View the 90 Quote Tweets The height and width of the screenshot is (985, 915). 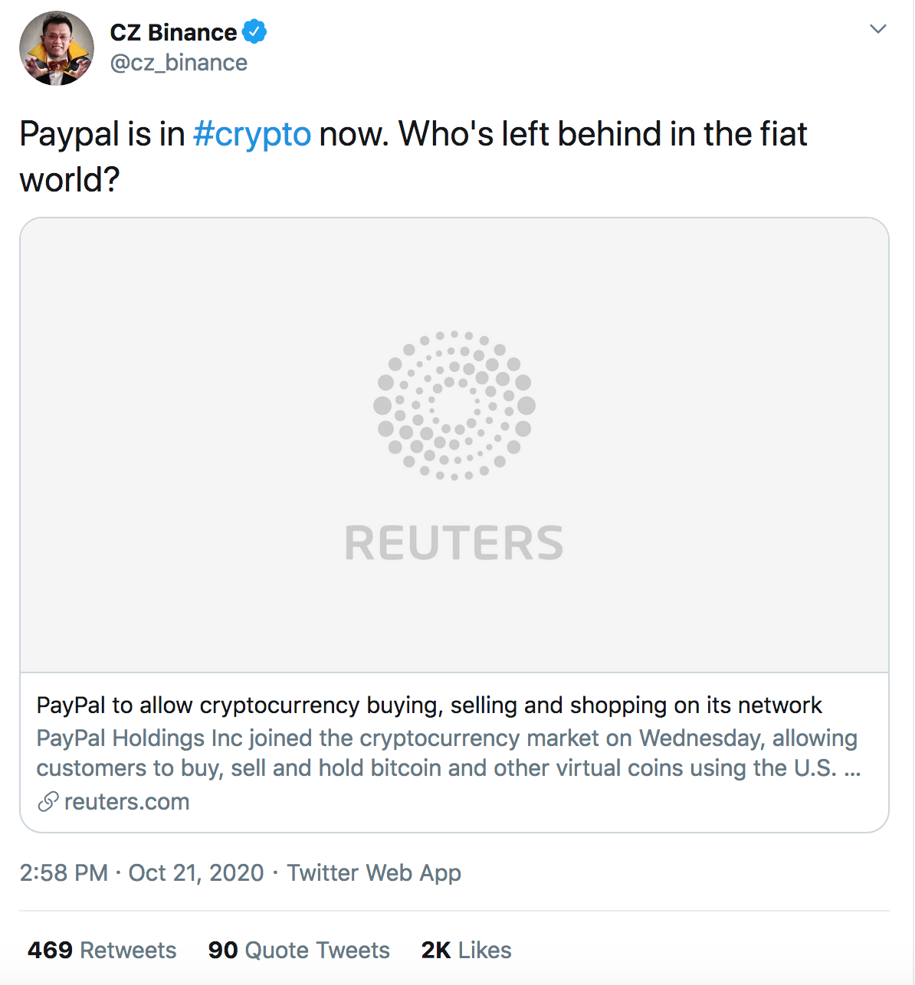[299, 950]
